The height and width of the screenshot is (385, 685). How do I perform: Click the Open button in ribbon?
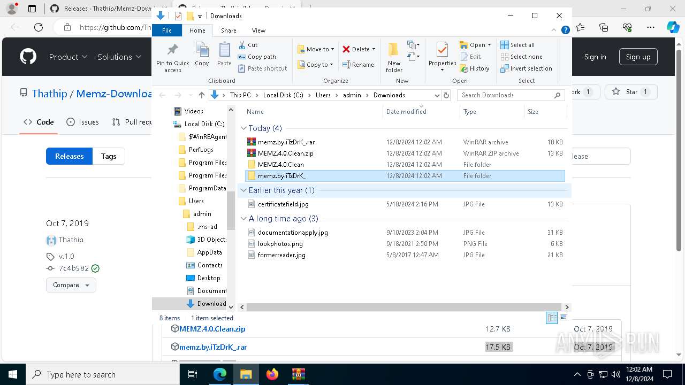[473, 45]
